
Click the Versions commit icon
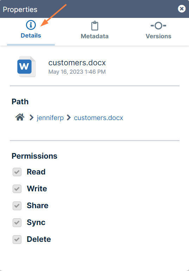pos(158,26)
